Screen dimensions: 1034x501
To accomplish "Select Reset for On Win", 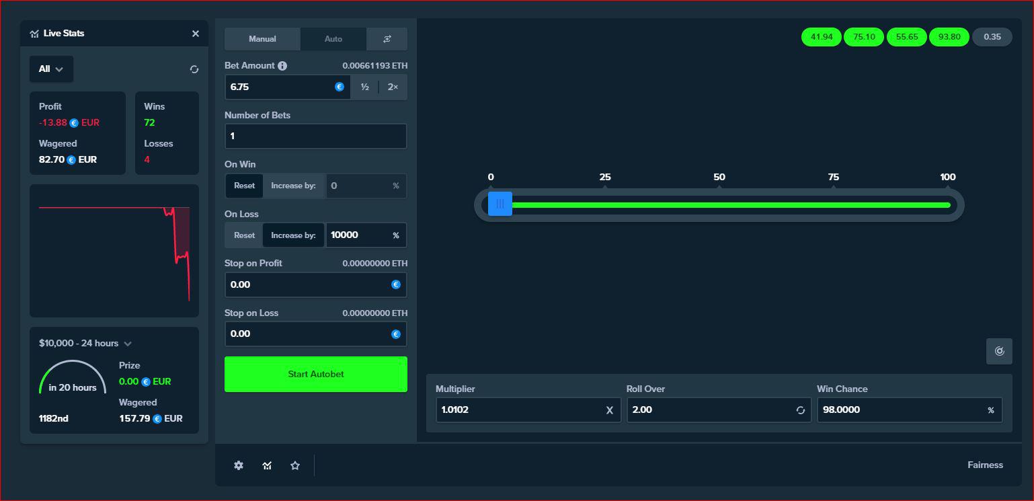I will click(244, 186).
